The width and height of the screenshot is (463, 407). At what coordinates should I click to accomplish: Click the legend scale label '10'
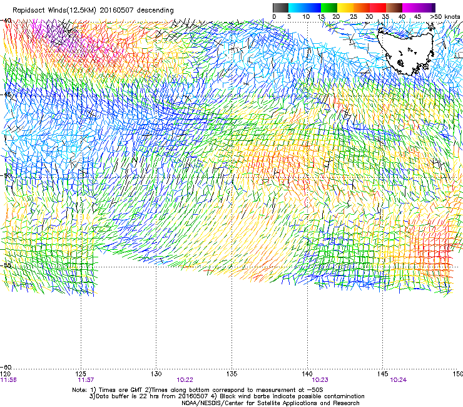pyautogui.click(x=306, y=17)
